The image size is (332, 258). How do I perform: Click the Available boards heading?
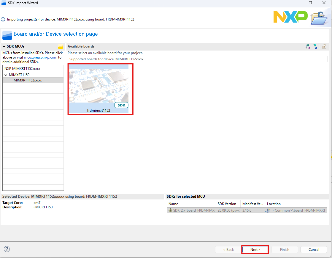pos(81,46)
